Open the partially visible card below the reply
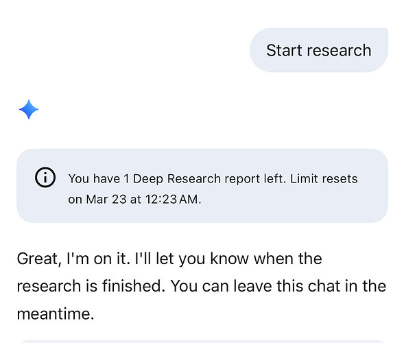 (202, 342)
